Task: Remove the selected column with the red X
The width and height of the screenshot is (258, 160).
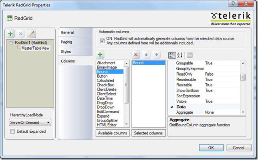Action: pos(136,54)
